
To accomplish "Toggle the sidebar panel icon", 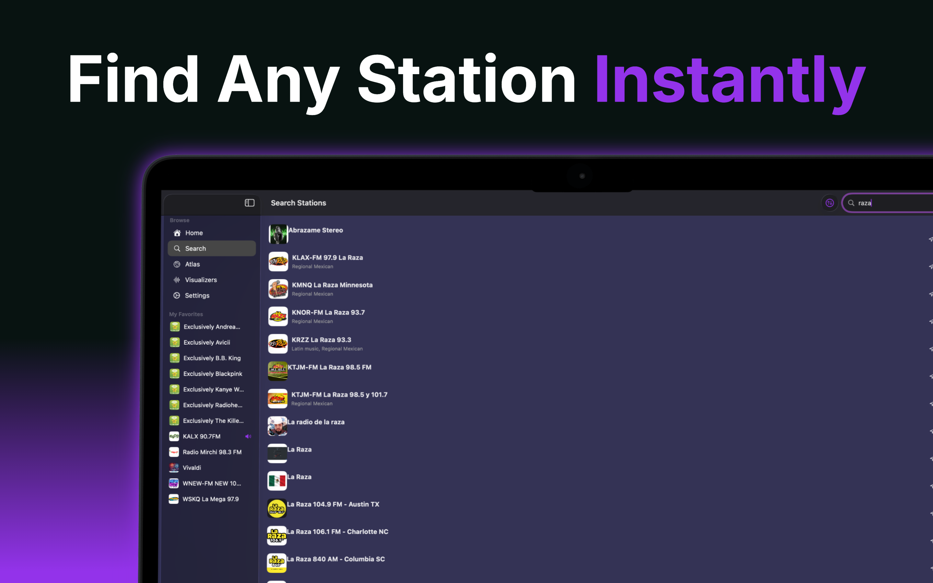I will click(249, 203).
